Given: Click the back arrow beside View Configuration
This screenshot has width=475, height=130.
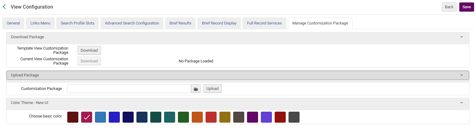Looking at the screenshot, I should pyautogui.click(x=4, y=7).
